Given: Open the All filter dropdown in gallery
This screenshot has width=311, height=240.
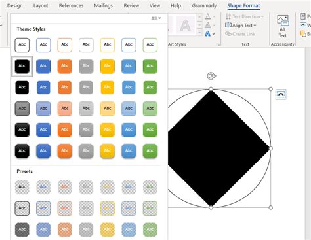Looking at the screenshot, I should click(x=156, y=18).
